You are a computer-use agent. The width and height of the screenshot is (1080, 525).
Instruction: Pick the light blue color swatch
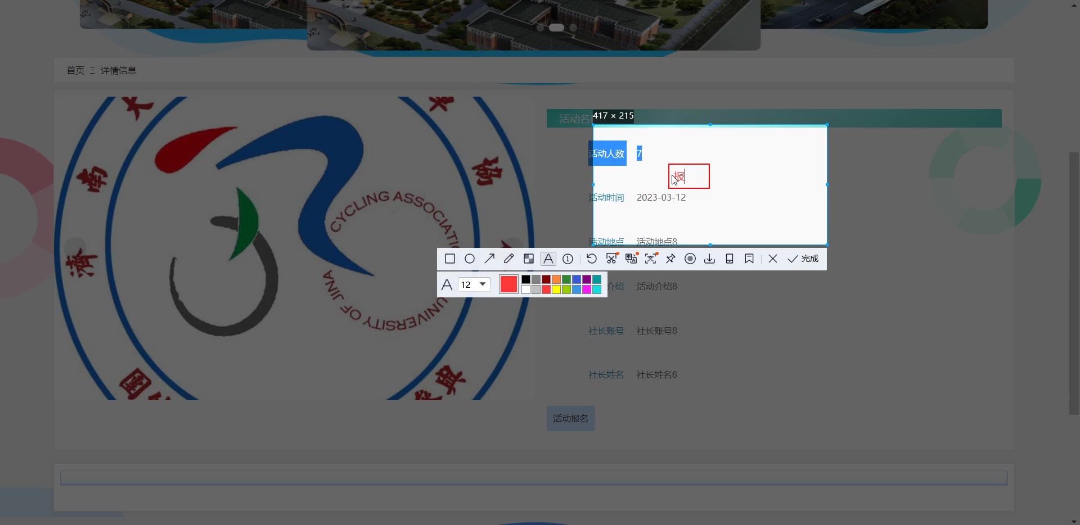point(577,289)
